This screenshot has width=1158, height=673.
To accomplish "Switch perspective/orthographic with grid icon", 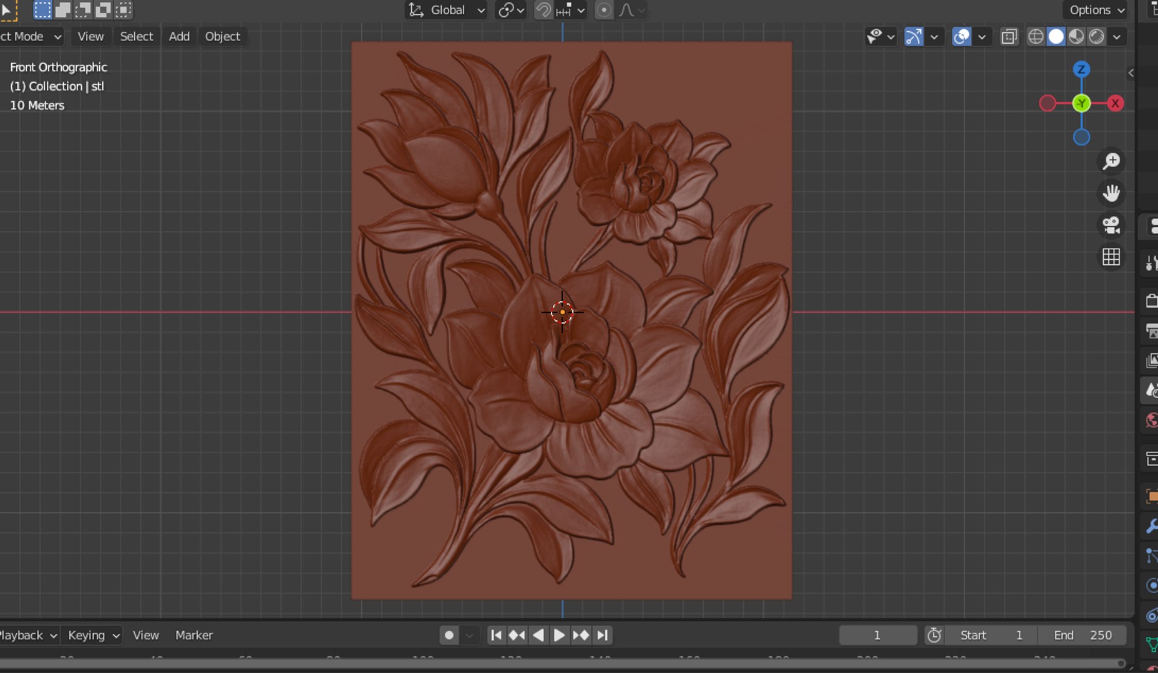I will coord(1111,257).
